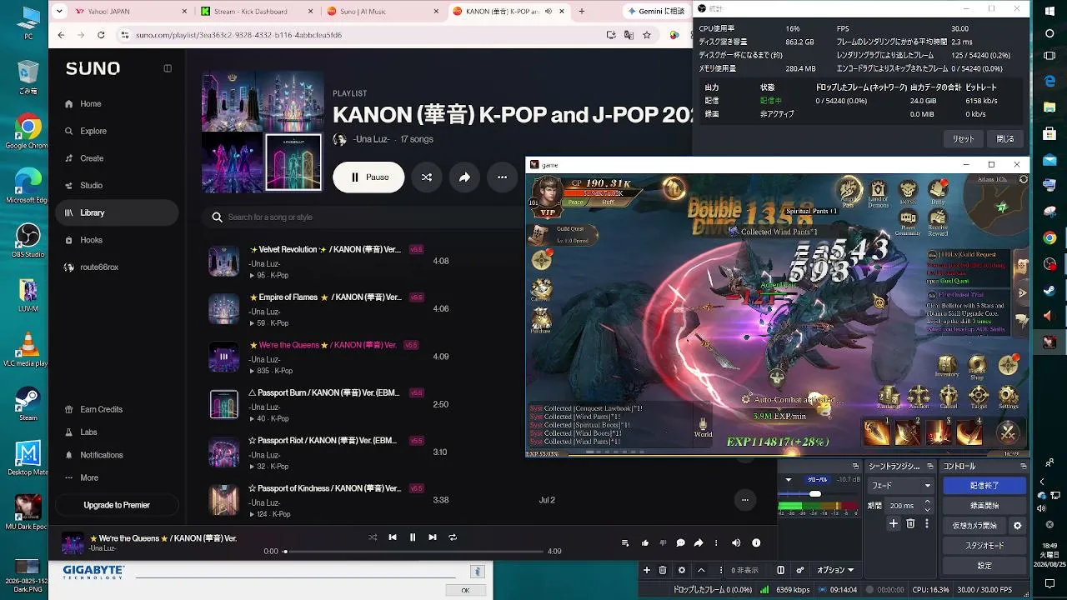This screenshot has height=600, width=1067.
Task: Open comments for the playing song
Action: pyautogui.click(x=680, y=542)
